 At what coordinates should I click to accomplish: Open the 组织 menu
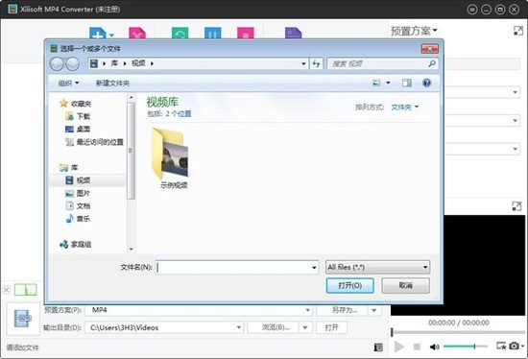pyautogui.click(x=68, y=83)
